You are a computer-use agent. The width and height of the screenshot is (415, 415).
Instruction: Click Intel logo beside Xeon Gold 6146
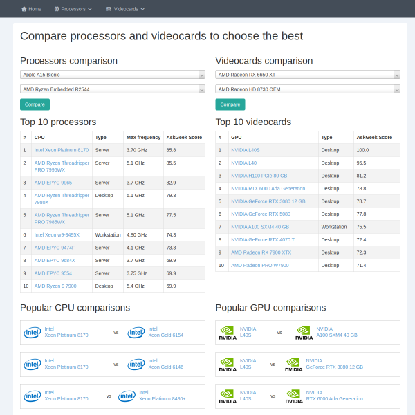click(136, 365)
